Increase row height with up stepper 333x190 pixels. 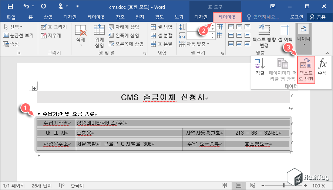213,25
